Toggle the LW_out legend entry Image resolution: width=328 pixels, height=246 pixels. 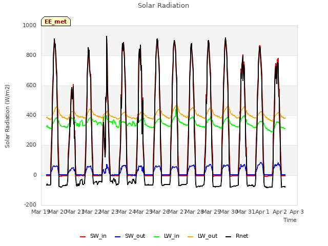click(202, 236)
